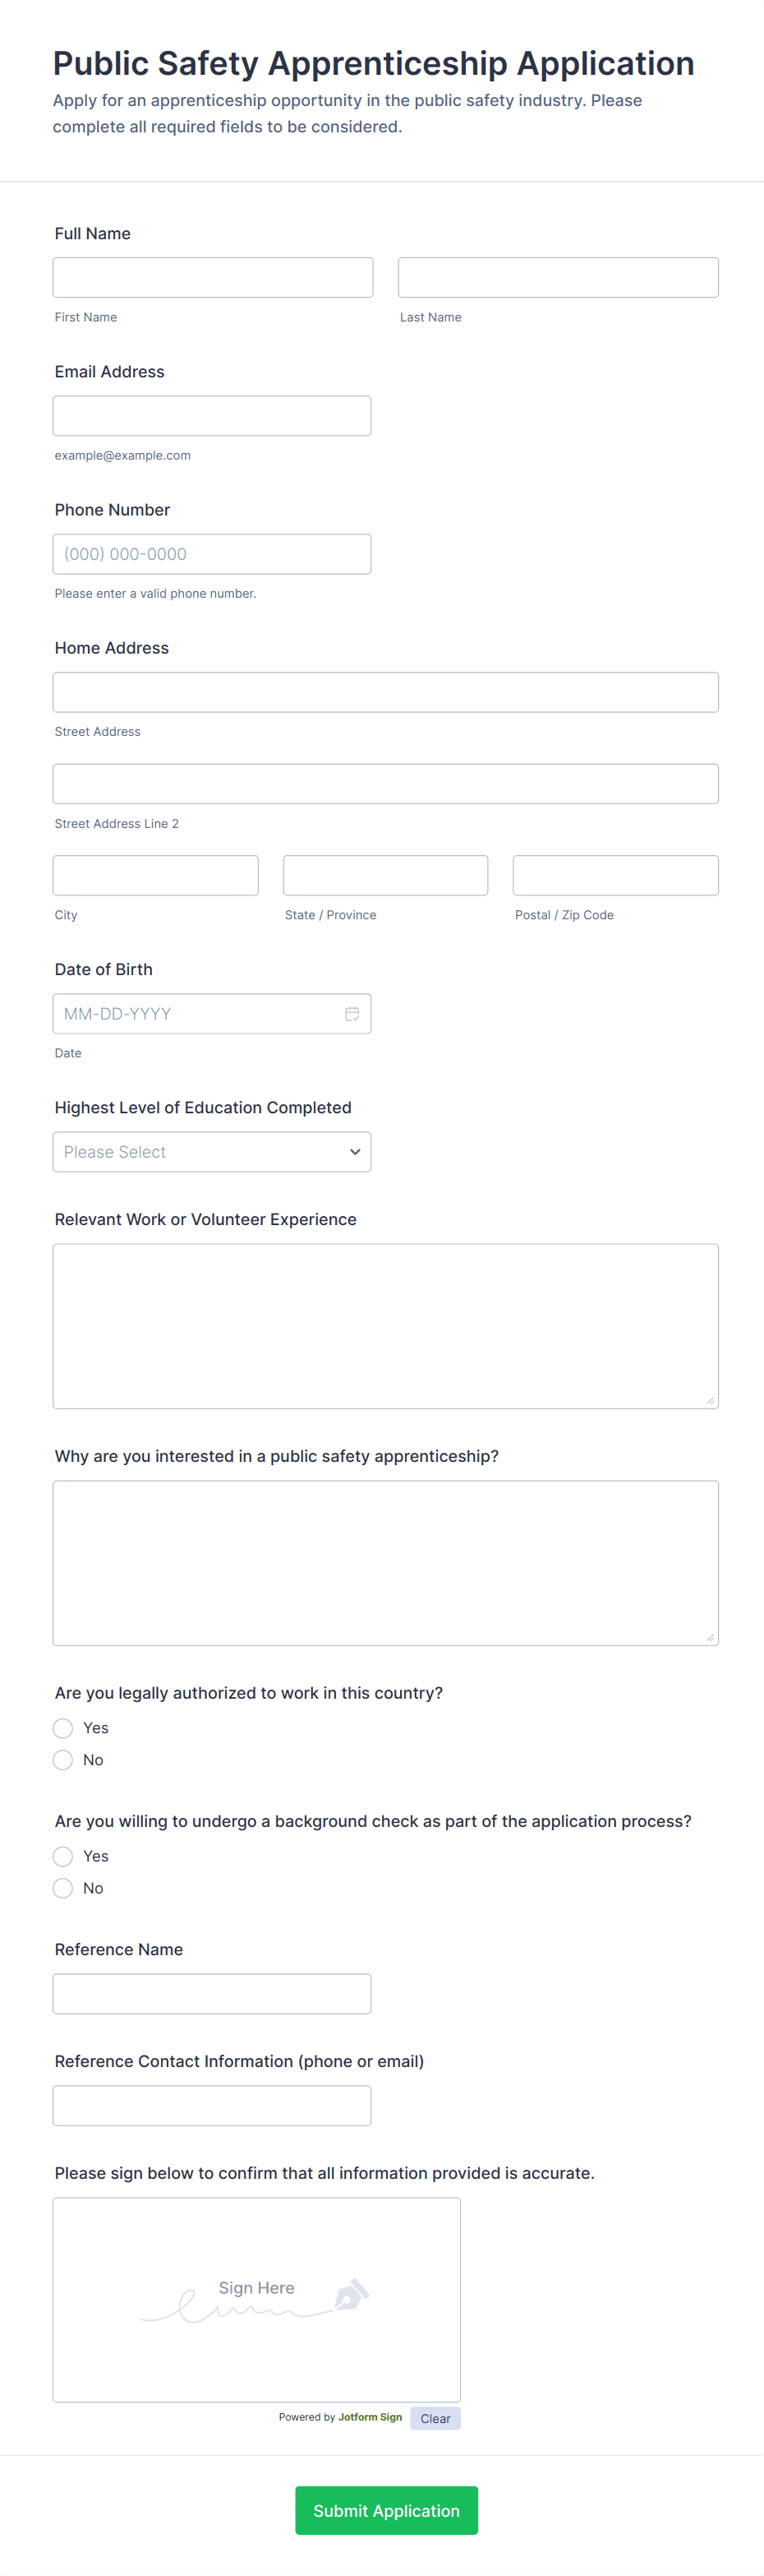The height and width of the screenshot is (2576, 764).
Task: Focus the Reference Name field
Action: pos(212,1994)
